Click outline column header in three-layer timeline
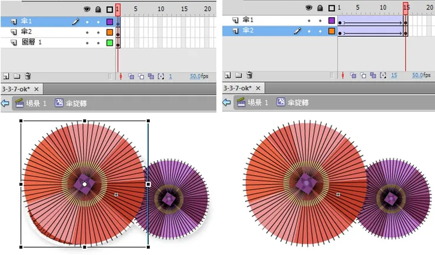 pyautogui.click(x=109, y=10)
